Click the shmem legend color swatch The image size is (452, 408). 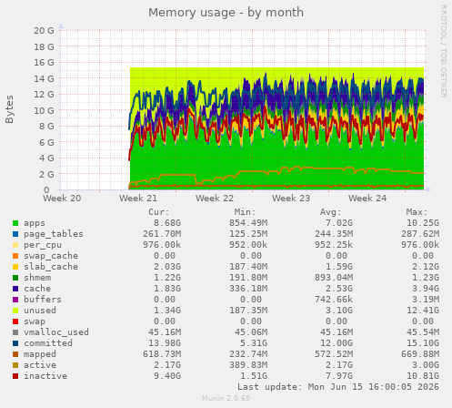point(15,278)
